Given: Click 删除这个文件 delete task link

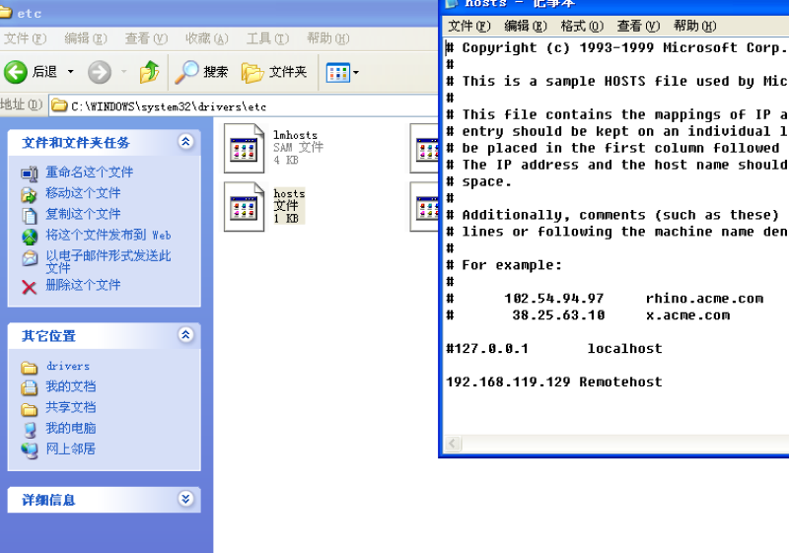Looking at the screenshot, I should pos(83,285).
